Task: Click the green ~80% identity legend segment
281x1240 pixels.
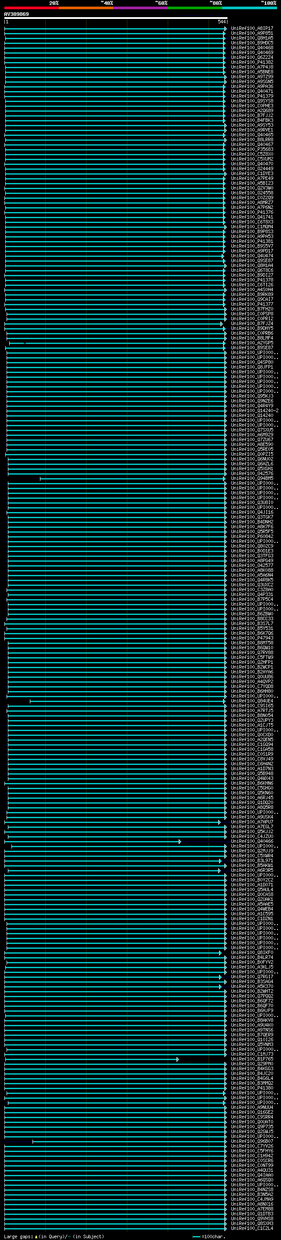Action: point(195,8)
